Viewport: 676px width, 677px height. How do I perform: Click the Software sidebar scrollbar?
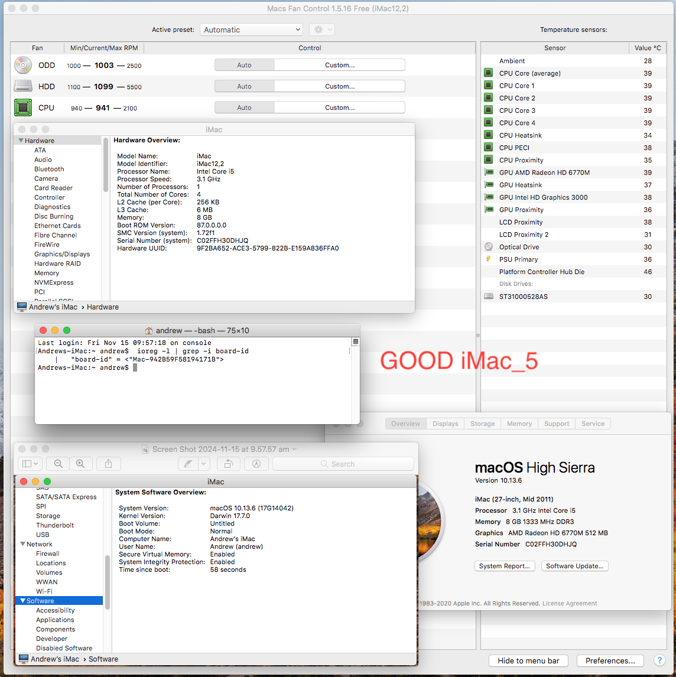(107, 581)
